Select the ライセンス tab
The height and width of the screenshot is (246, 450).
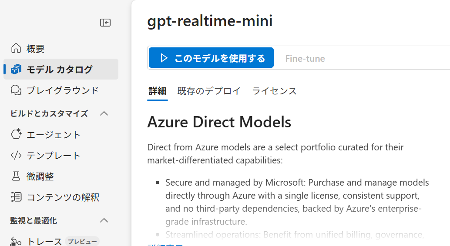tap(274, 91)
